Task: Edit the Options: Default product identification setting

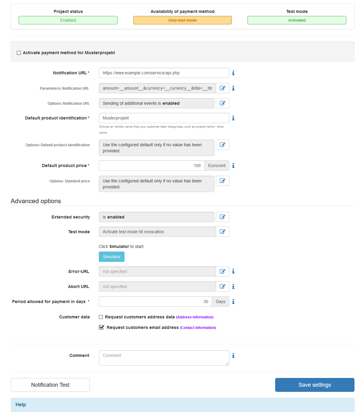Action: pyautogui.click(x=222, y=145)
